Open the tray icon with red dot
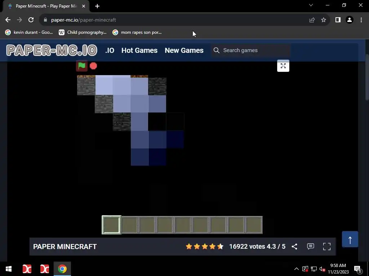 (305, 269)
